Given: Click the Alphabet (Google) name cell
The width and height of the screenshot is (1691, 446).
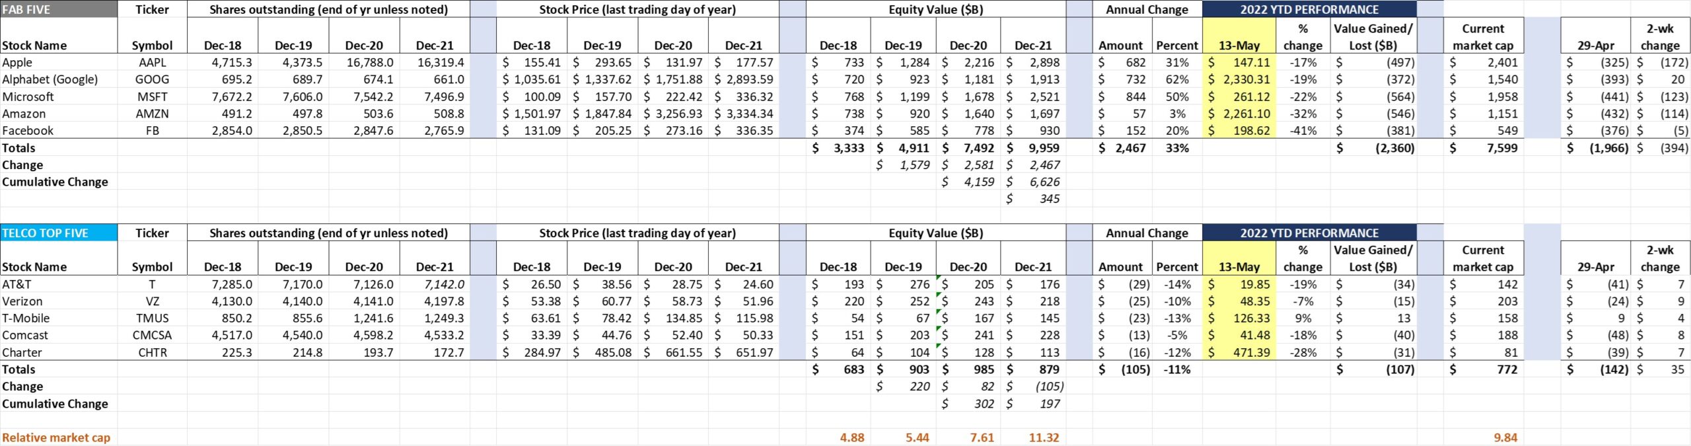Looking at the screenshot, I should tap(59, 79).
